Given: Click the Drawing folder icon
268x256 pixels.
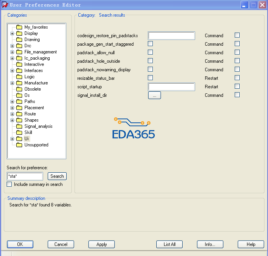Looking at the screenshot, I should pos(19,40).
